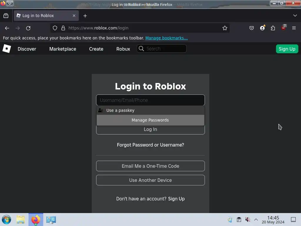The height and width of the screenshot is (226, 301).
Task: Open the Robux navigation item
Action: [123, 49]
